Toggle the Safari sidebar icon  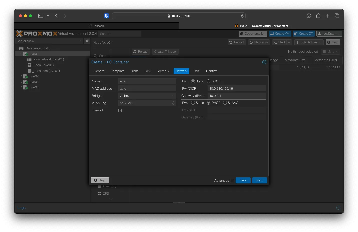(41, 16)
